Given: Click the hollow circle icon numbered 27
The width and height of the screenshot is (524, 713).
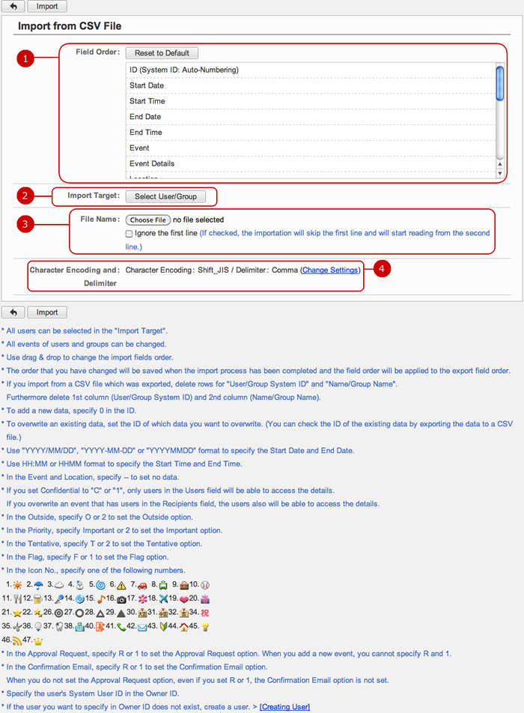Looking at the screenshot, I should pyautogui.click(x=79, y=613).
